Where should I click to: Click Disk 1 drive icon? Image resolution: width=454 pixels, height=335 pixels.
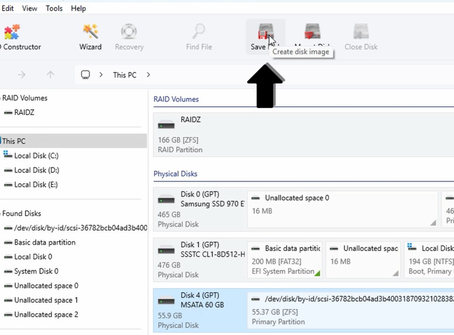tap(166, 250)
